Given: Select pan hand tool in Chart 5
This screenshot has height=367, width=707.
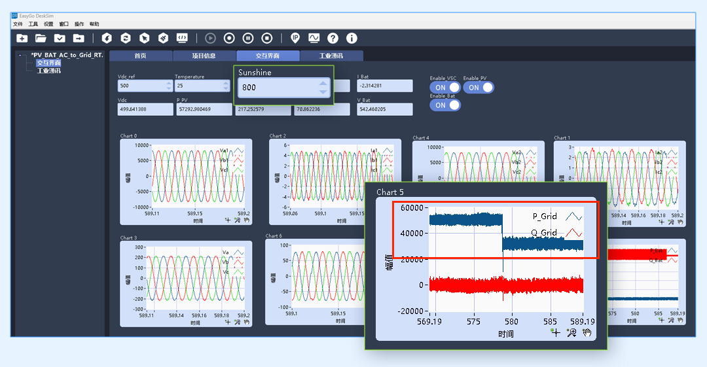Looking at the screenshot, I should [x=587, y=333].
